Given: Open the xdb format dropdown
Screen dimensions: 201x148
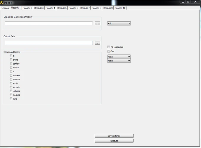Looking at the screenshot, I should coord(119,23).
